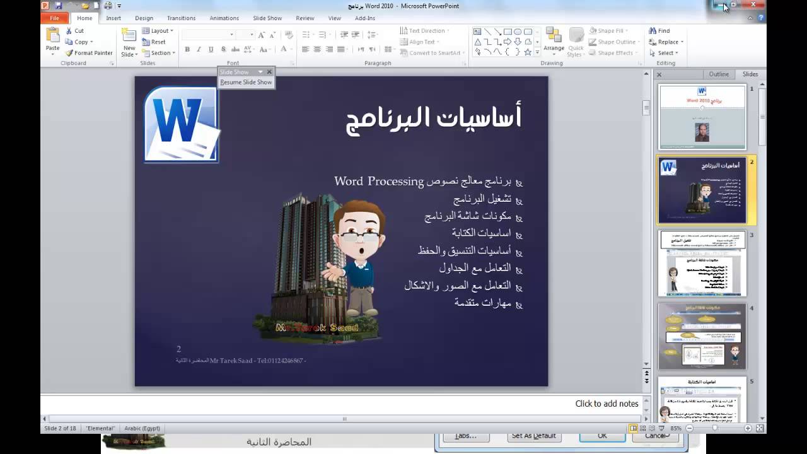Open the Layout dropdown
This screenshot has width=807, height=454.
158,30
